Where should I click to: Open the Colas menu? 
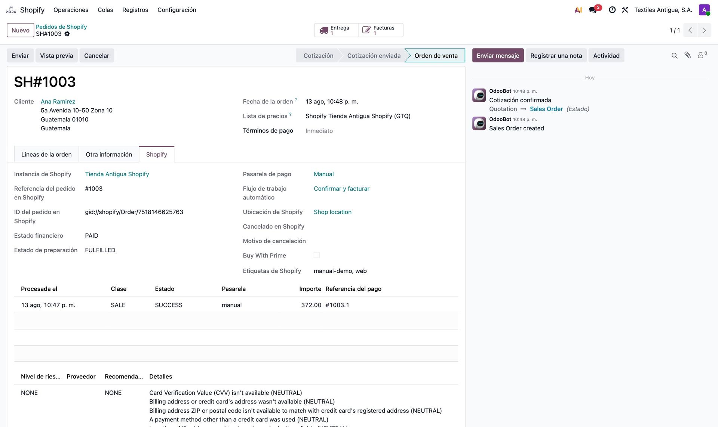pyautogui.click(x=105, y=10)
